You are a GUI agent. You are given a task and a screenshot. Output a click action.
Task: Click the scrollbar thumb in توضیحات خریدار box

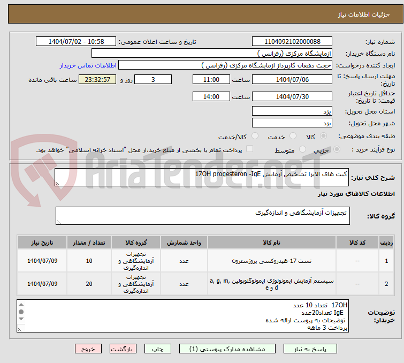[21, 312]
